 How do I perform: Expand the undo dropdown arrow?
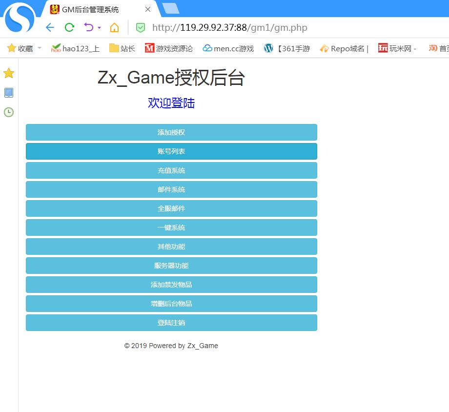click(x=99, y=28)
